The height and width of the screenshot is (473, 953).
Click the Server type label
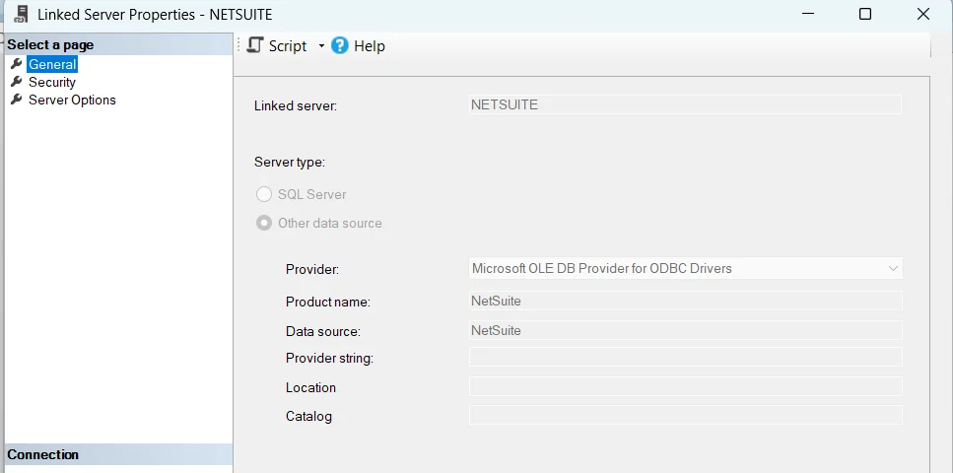290,163
